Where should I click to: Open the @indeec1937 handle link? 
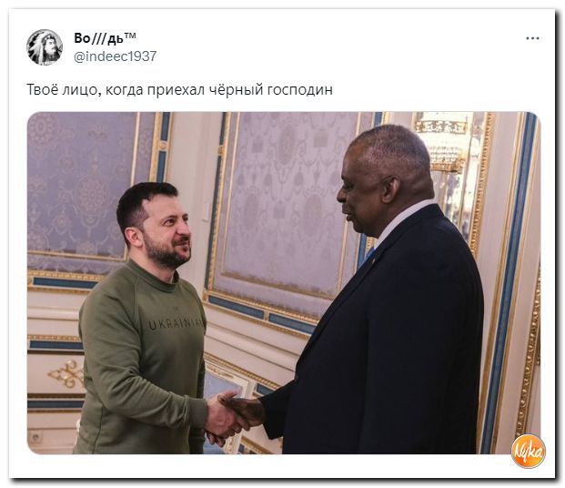pyautogui.click(x=115, y=56)
